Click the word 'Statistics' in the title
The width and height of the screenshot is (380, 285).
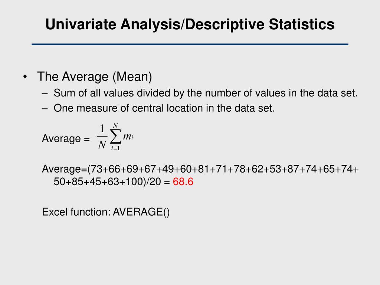coord(301,24)
